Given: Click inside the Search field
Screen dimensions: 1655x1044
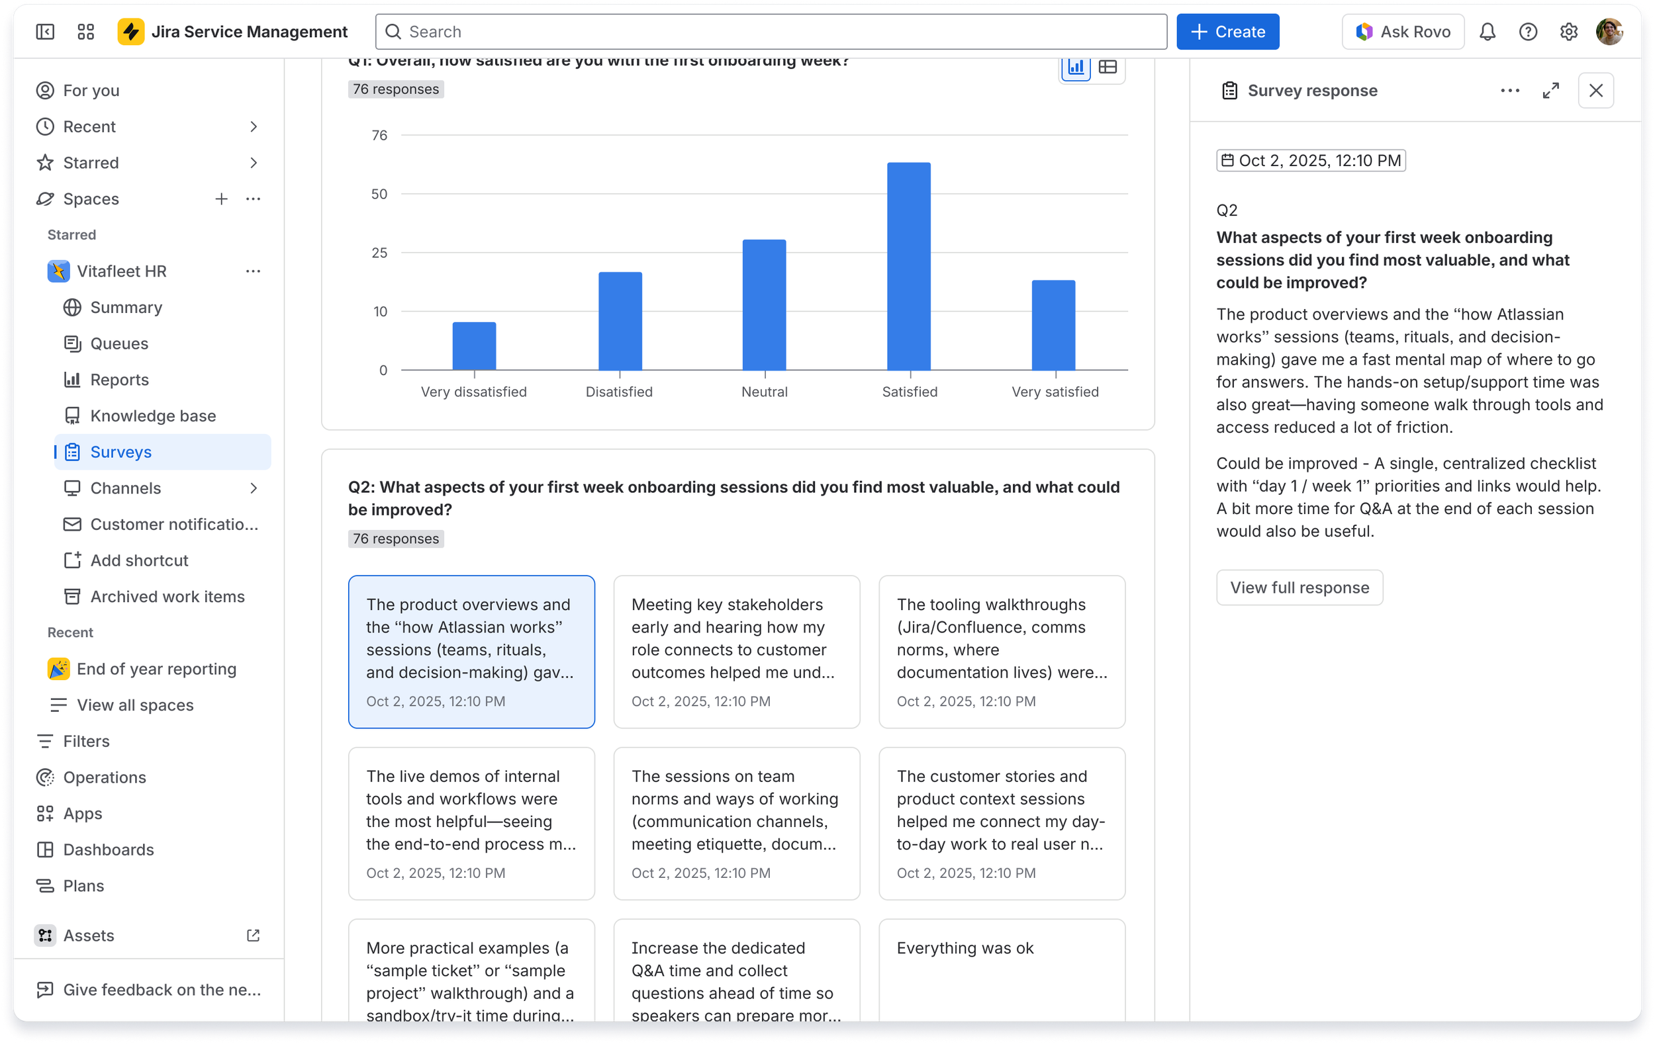Looking at the screenshot, I should pyautogui.click(x=770, y=31).
